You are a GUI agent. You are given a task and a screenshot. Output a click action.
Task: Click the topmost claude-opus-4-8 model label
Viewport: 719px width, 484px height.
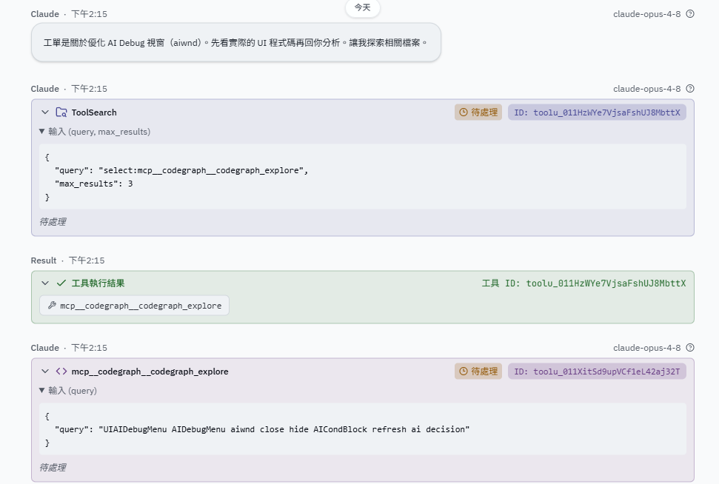646,14
